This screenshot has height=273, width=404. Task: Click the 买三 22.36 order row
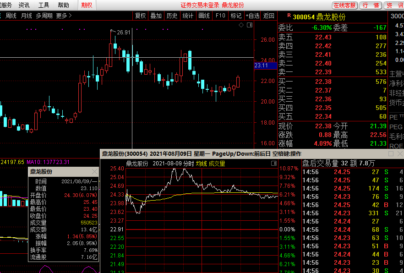tap(332, 99)
